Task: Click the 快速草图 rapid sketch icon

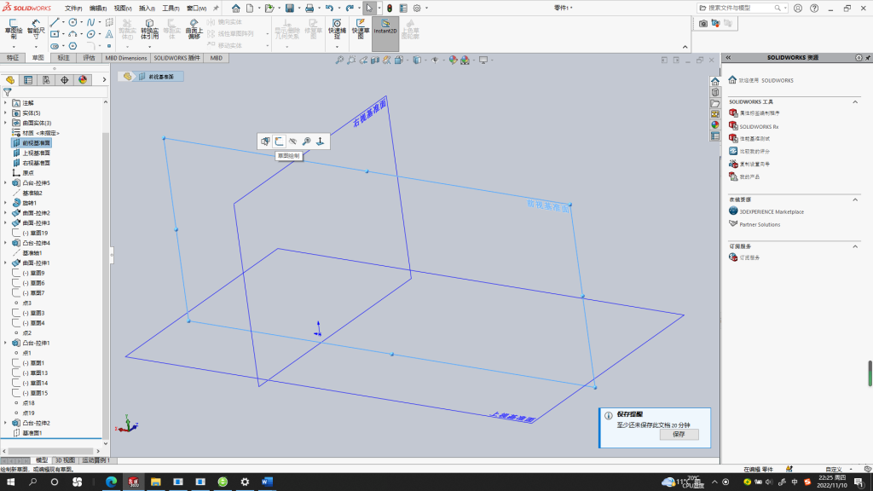Action: coord(361,29)
